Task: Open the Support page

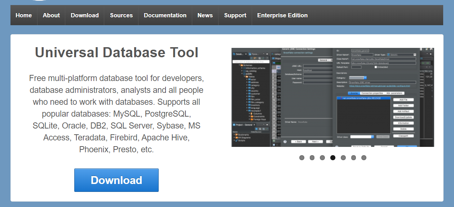Action: tap(235, 15)
